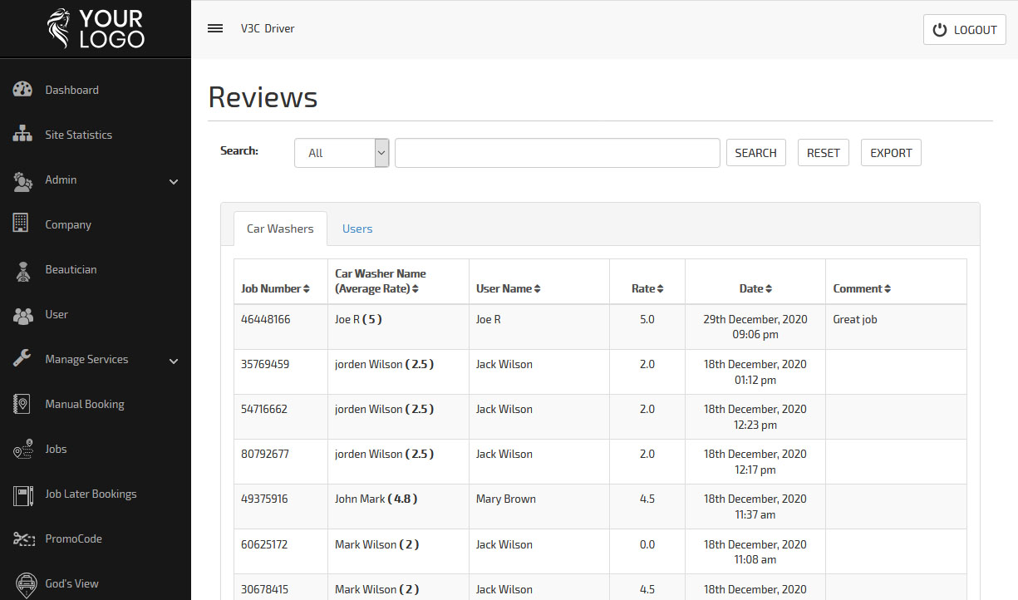The width and height of the screenshot is (1018, 600).
Task: Click the EXPORT button
Action: click(x=891, y=153)
